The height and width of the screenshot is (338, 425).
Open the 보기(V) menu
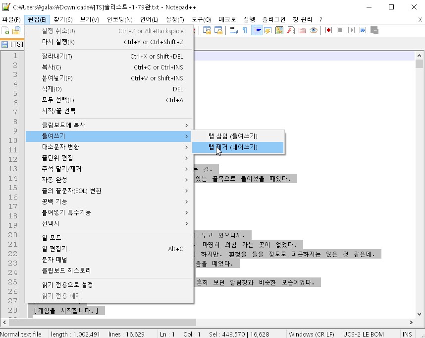(90, 19)
